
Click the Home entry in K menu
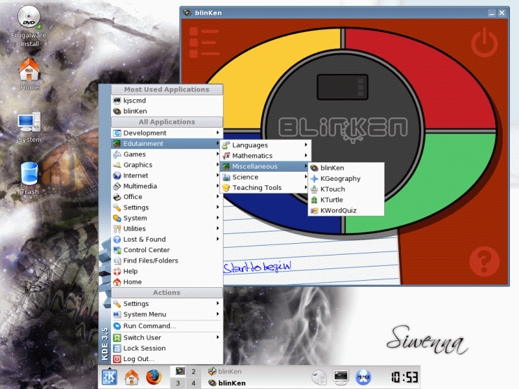click(x=167, y=282)
